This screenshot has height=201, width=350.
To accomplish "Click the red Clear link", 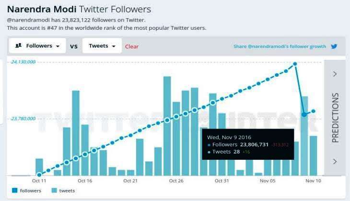I will [132, 47].
